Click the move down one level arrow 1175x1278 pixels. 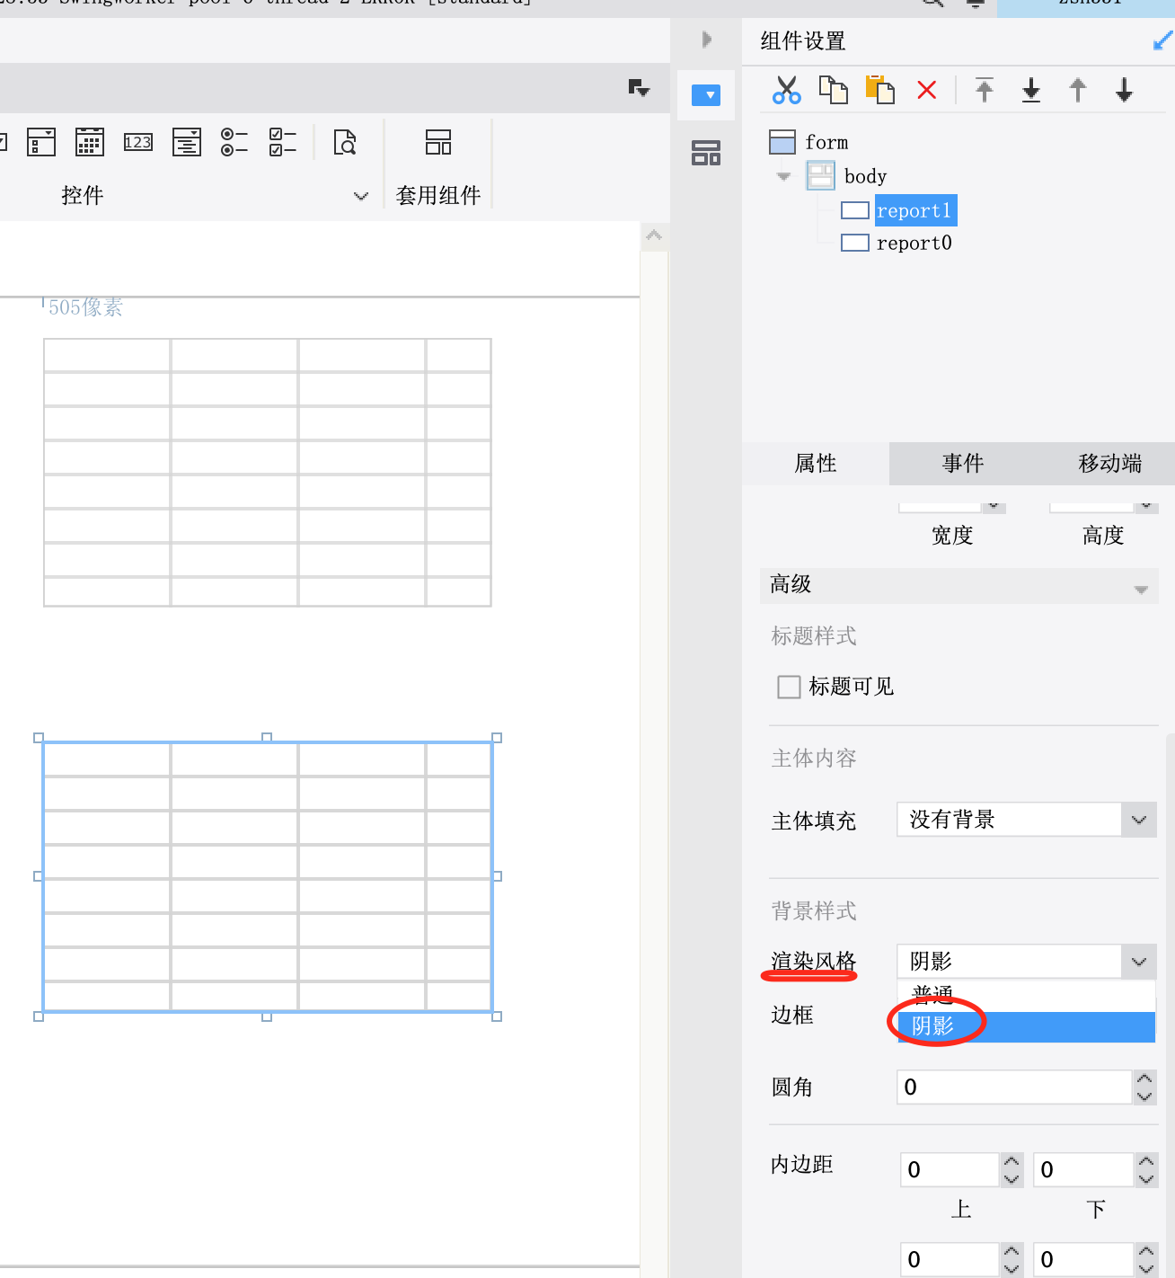[x=1124, y=90]
